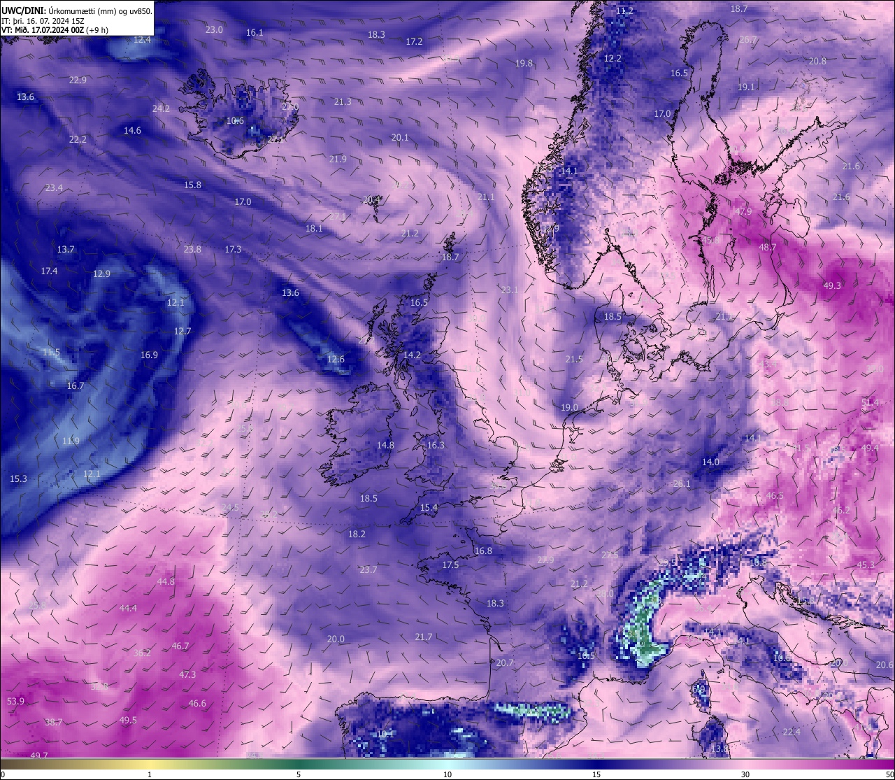The width and height of the screenshot is (895, 780).
Task: Click the 23.7 value on the map
Action: [368, 569]
